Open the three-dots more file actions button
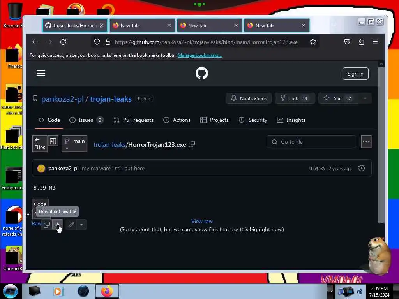The image size is (399, 299). tap(366, 142)
